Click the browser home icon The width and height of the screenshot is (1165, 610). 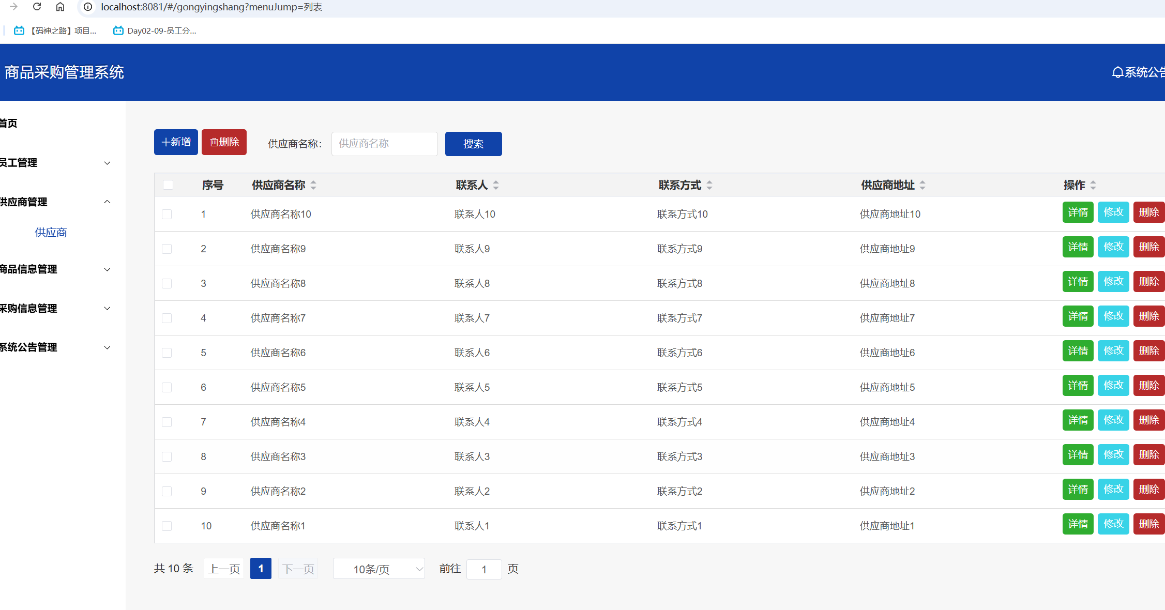60,7
